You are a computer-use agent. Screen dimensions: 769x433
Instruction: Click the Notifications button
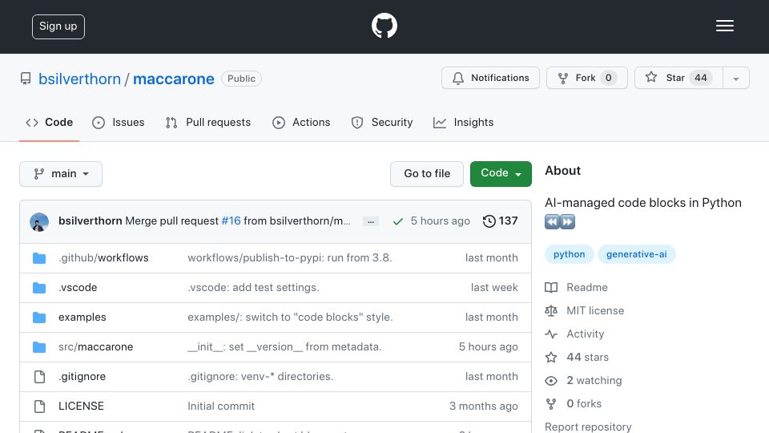(490, 78)
